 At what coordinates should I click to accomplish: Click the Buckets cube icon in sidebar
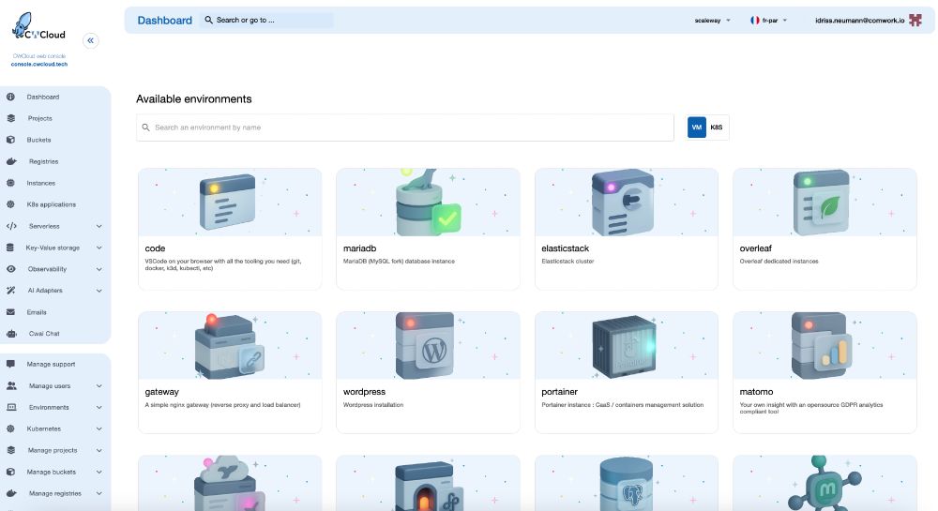click(x=10, y=140)
